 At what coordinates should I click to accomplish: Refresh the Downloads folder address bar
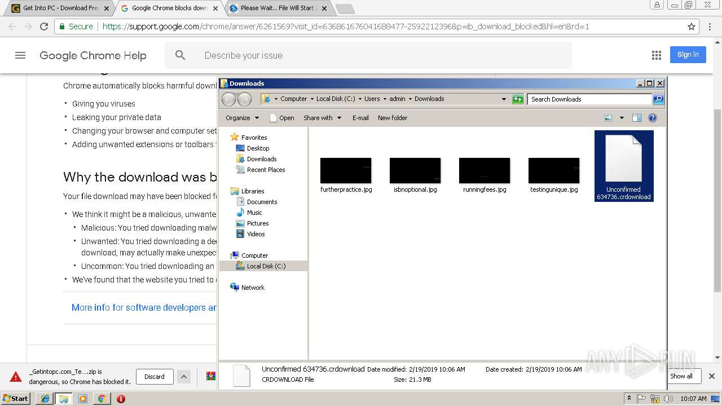(518, 99)
